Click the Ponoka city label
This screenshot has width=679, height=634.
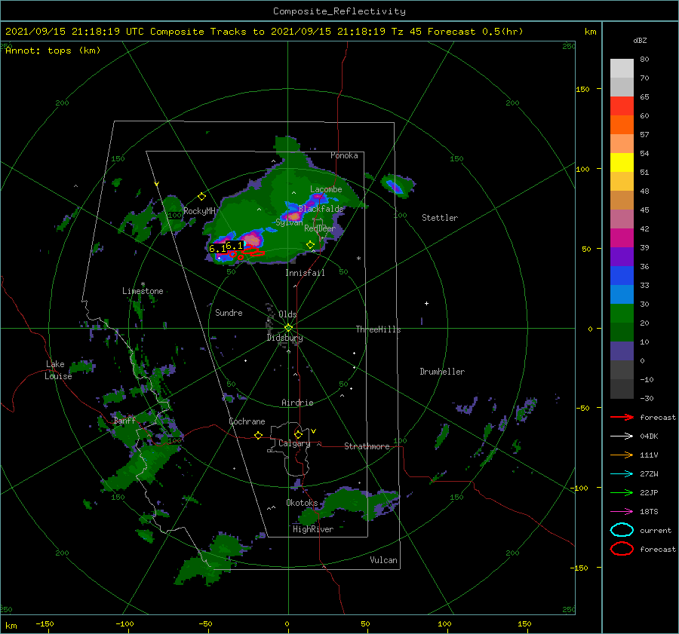[x=344, y=155]
